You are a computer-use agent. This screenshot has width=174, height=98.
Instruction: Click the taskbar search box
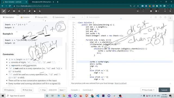25,96
